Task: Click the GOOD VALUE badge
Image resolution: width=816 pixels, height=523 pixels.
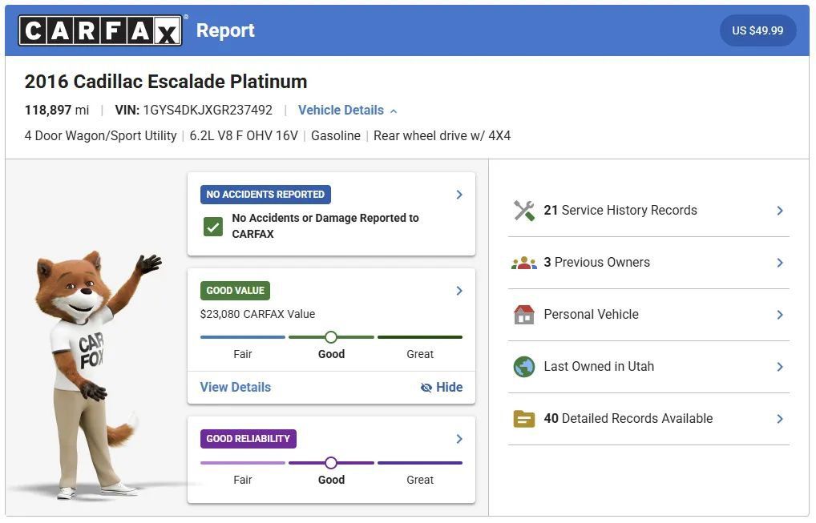Action: click(x=235, y=291)
